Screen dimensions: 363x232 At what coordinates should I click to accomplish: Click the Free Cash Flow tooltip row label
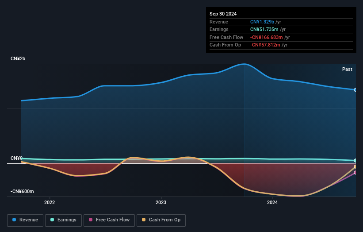click(226, 37)
